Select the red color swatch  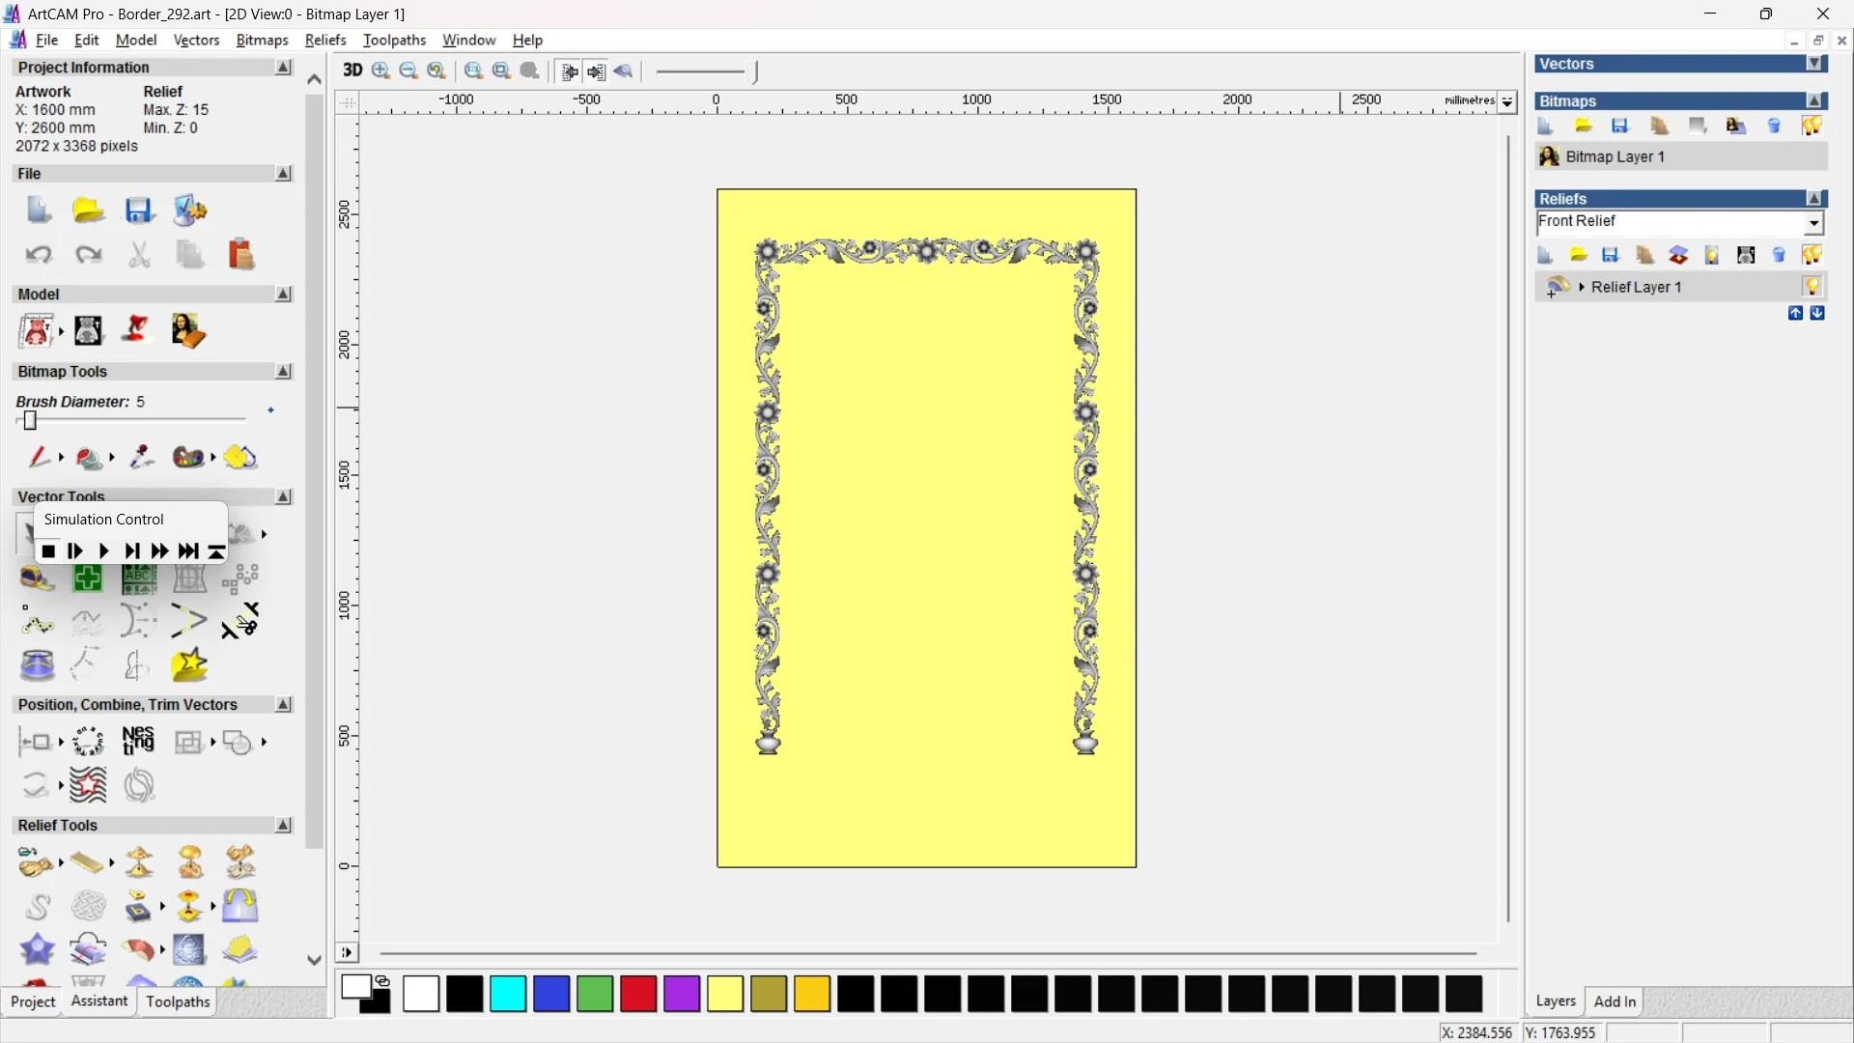pos(638,994)
